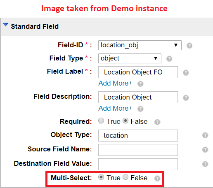Open the Field Type object dropdown

(130, 58)
